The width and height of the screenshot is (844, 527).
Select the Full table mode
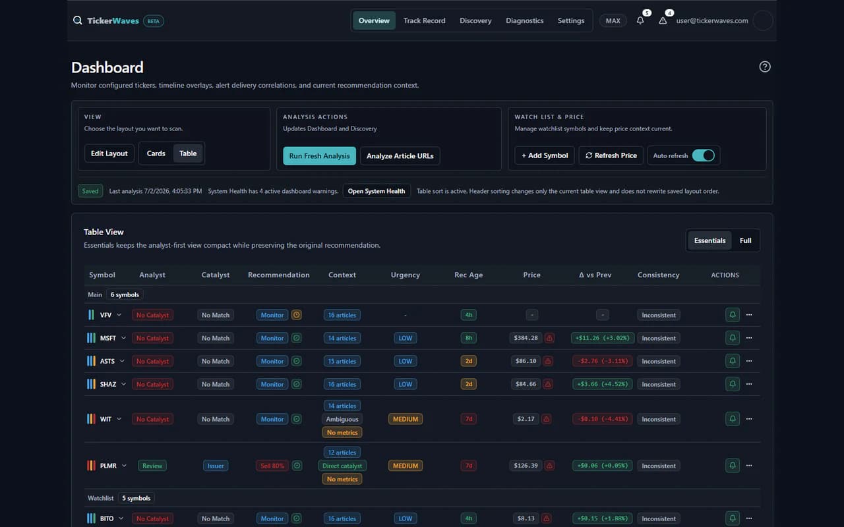(x=746, y=240)
